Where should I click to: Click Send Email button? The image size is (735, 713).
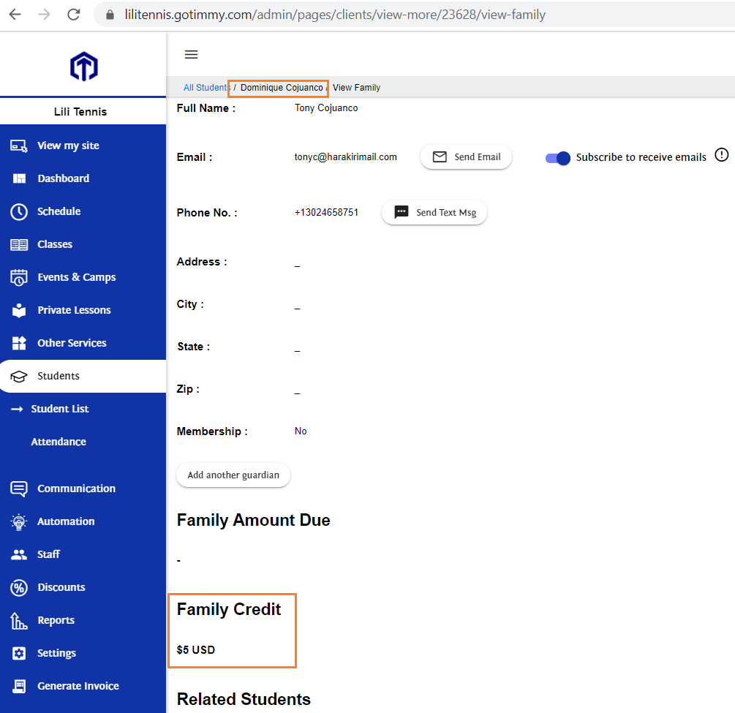[466, 157]
